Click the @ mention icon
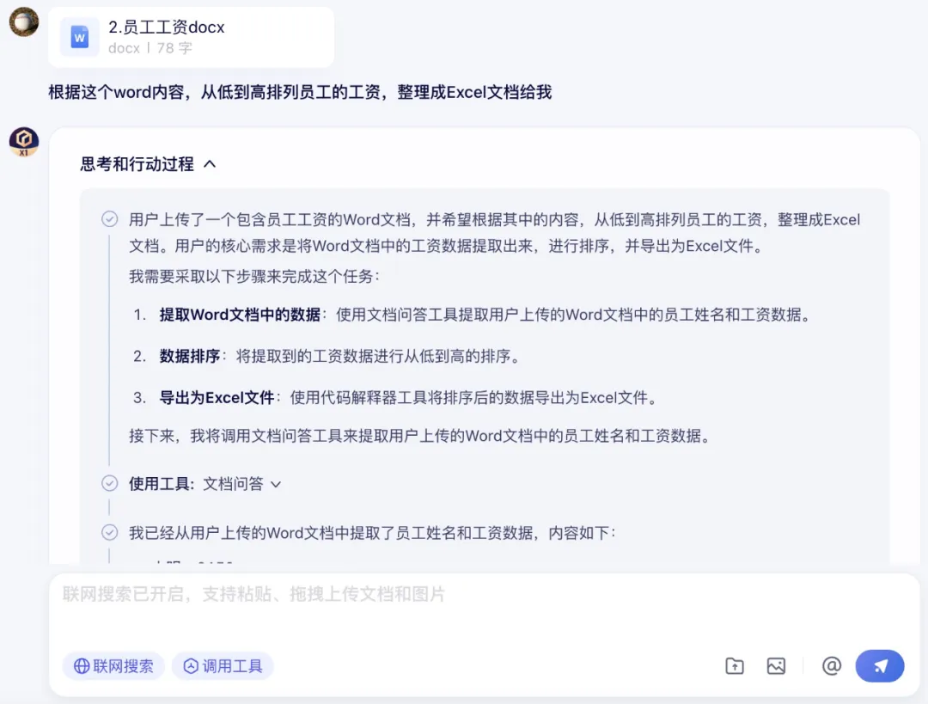Image resolution: width=928 pixels, height=704 pixels. click(x=832, y=666)
